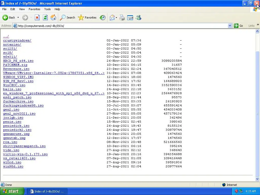Screen dimensions: 260x195
Task: Go back with the Back arrow button
Action: coord(9,18)
